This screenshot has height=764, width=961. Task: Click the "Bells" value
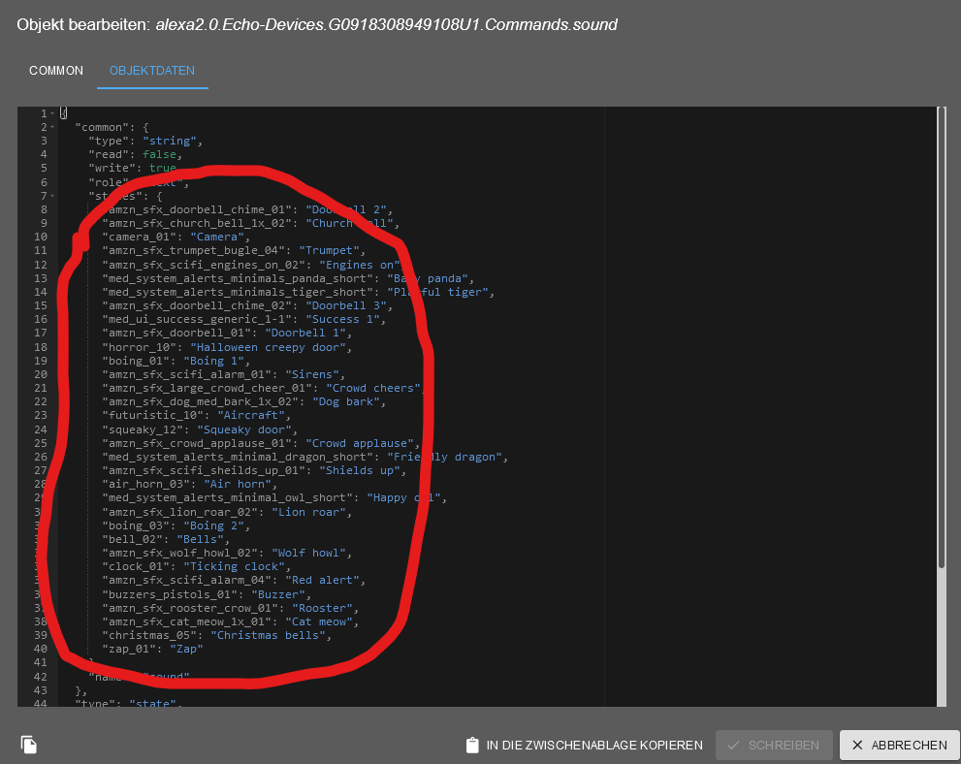click(x=201, y=539)
